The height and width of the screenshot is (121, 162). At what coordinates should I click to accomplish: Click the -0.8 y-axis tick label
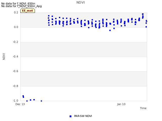point(15,86)
